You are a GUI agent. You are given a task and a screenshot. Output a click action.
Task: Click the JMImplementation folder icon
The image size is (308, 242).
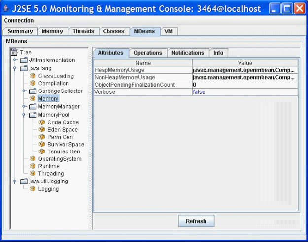tap(24, 60)
